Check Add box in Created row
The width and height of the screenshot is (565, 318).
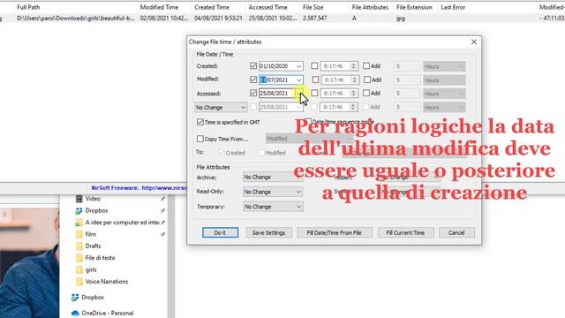[366, 66]
